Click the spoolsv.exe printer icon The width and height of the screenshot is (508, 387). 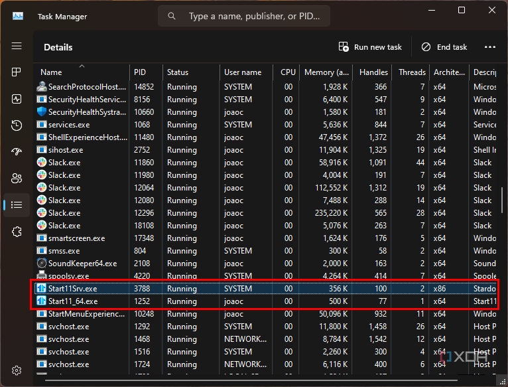(42, 275)
